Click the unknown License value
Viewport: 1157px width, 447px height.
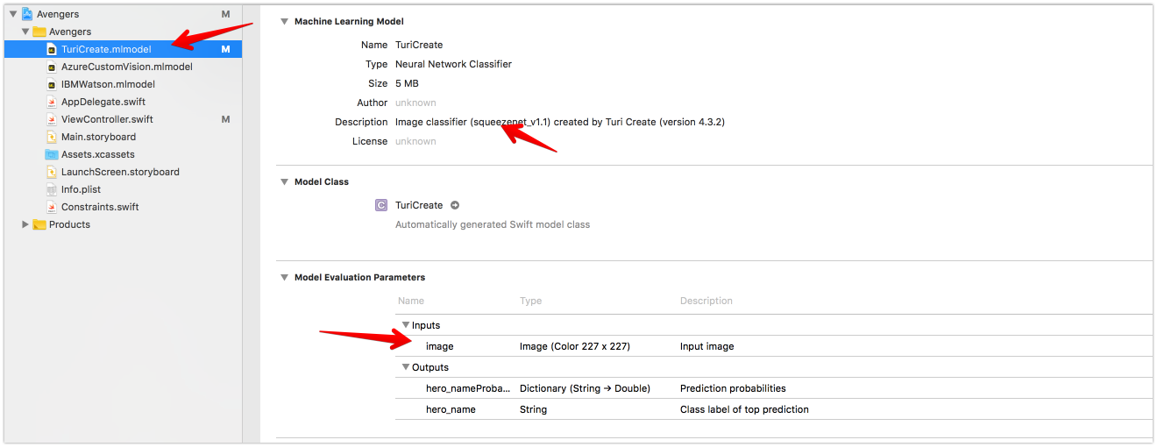click(x=415, y=141)
